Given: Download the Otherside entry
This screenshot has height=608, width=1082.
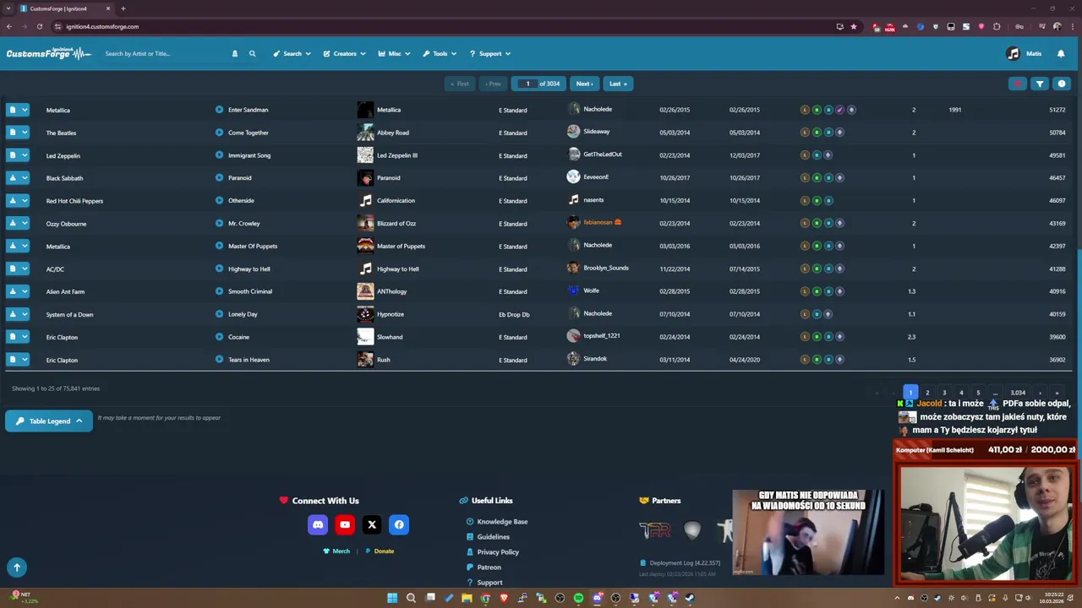Looking at the screenshot, I should click(13, 201).
